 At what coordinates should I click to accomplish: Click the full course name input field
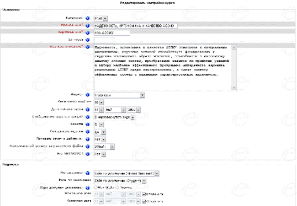(136, 26)
